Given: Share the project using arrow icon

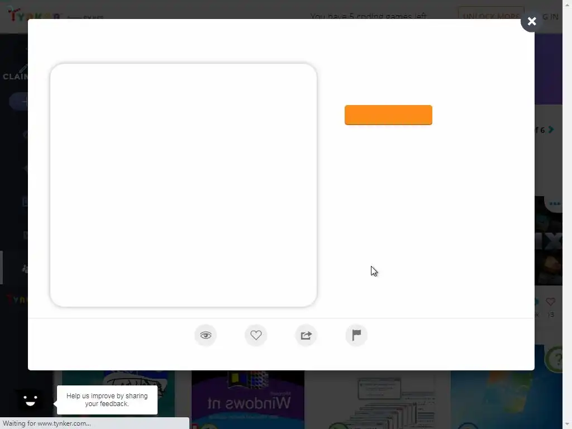Looking at the screenshot, I should point(306,335).
